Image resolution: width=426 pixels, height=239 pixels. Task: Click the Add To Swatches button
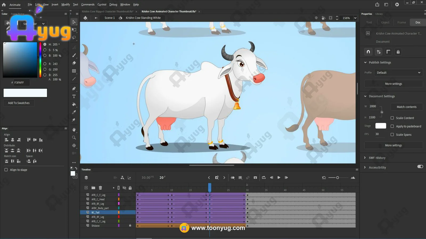(x=19, y=103)
